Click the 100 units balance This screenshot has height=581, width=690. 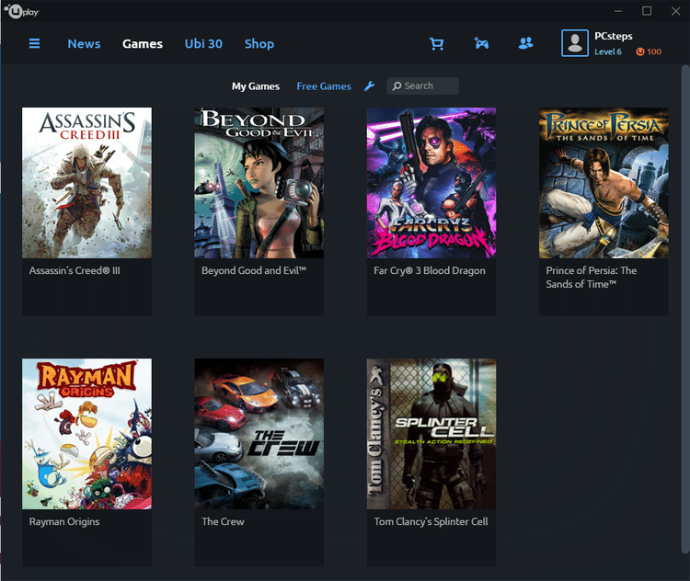click(x=654, y=51)
